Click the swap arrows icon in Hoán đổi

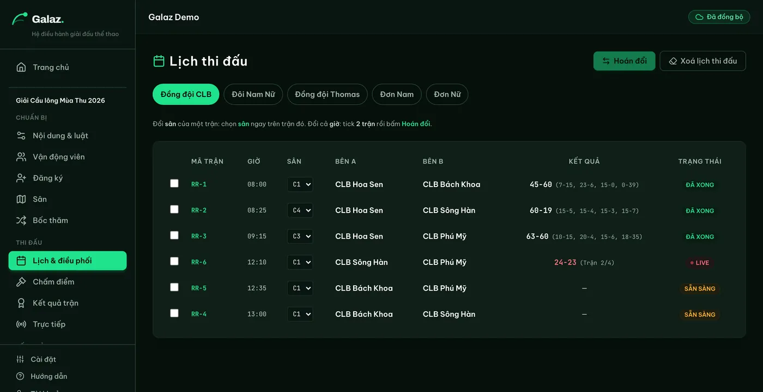[606, 61]
